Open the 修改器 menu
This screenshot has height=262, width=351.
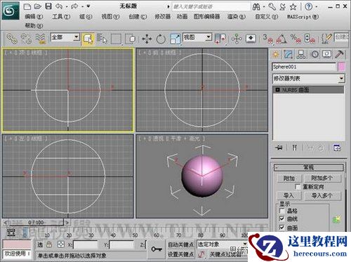pyautogui.click(x=162, y=17)
